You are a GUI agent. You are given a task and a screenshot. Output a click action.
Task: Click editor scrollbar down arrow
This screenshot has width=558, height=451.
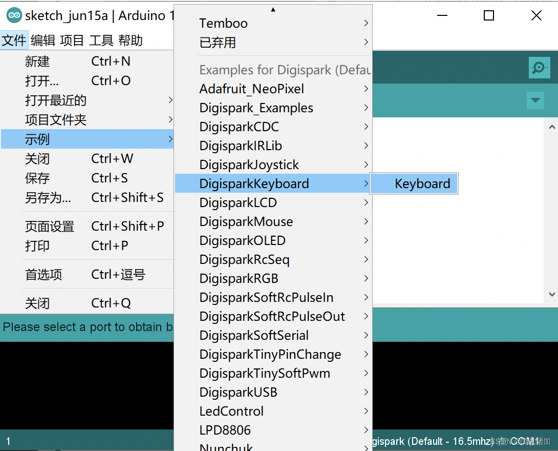pyautogui.click(x=551, y=294)
